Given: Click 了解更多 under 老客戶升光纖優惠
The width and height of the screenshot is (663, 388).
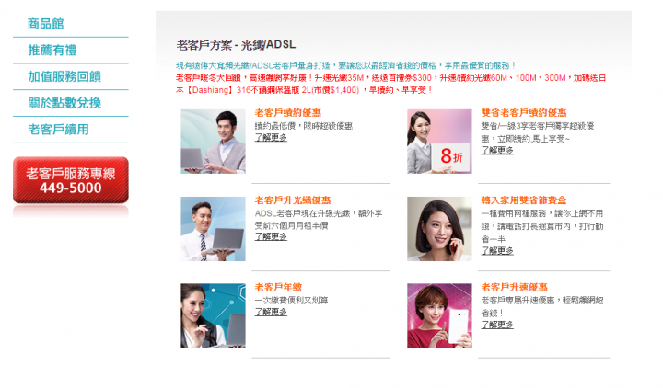Looking at the screenshot, I should click(x=271, y=237).
